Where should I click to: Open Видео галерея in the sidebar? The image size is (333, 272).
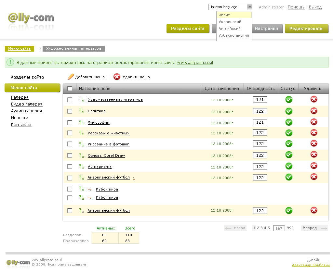tap(27, 104)
